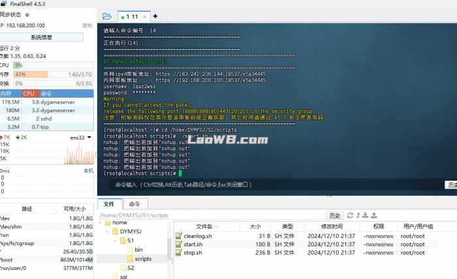Image resolution: width=457 pixels, height=279 pixels.
Task: Click the FinalShell app icon in title bar
Action: tap(3, 3)
